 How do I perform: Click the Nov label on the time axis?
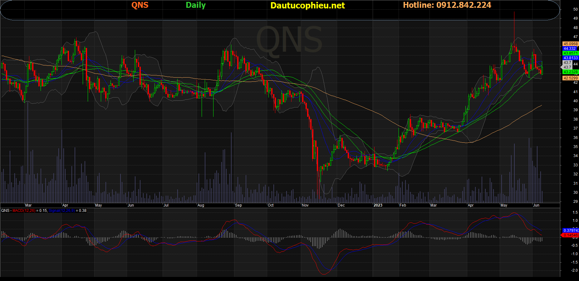point(305,205)
